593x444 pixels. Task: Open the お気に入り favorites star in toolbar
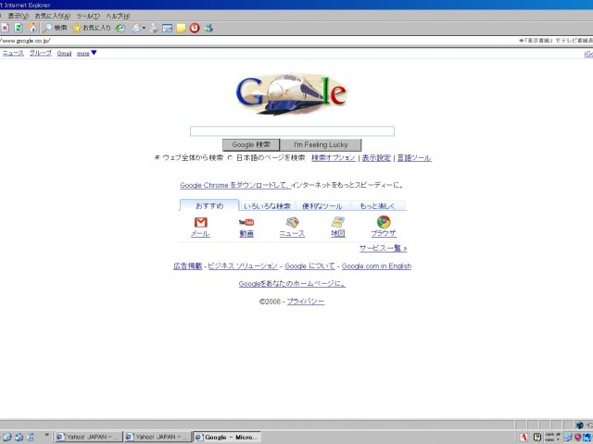click(92, 28)
